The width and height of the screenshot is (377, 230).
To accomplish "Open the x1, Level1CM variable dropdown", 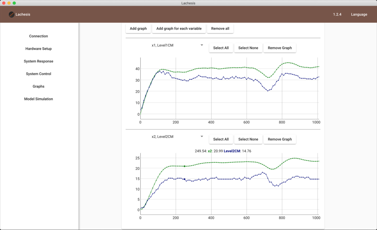I will coord(178,45).
